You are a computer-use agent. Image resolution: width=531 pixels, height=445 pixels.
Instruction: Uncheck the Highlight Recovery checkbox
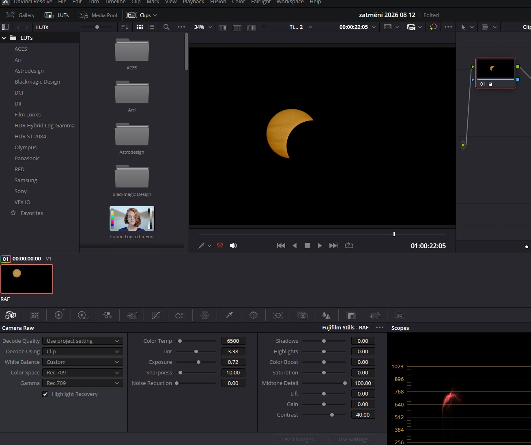[x=45, y=394]
